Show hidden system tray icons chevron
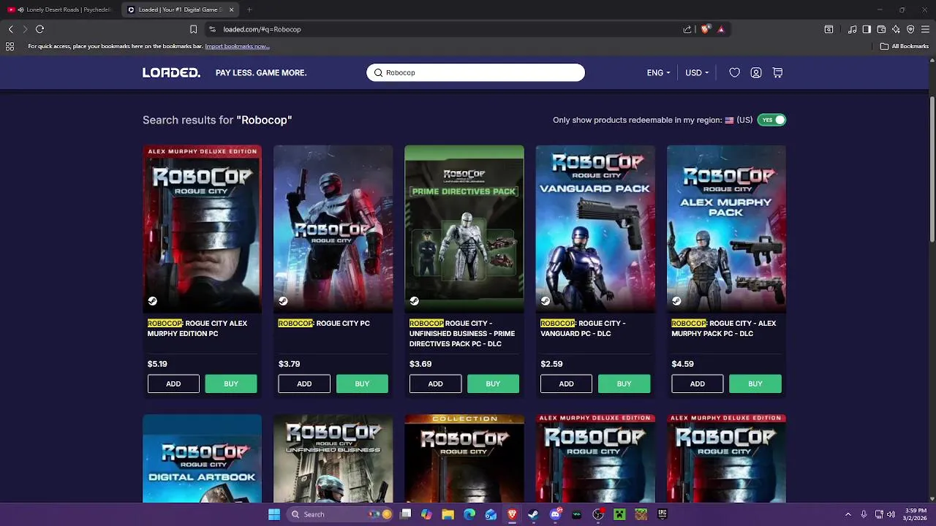The width and height of the screenshot is (936, 526). click(x=848, y=514)
